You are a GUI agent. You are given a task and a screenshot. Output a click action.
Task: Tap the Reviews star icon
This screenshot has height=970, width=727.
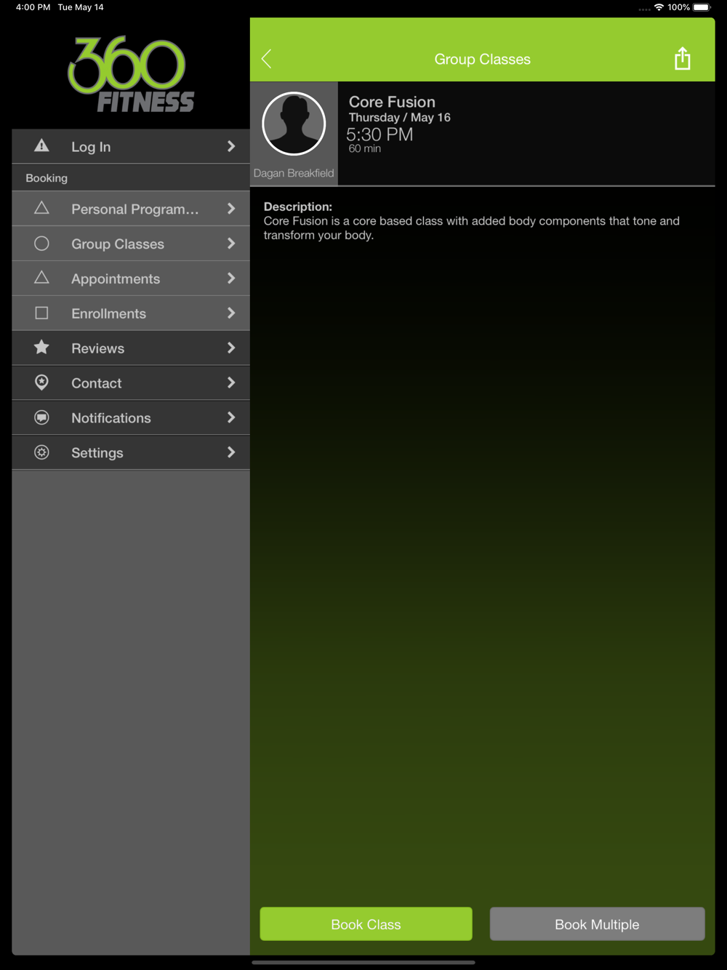tap(42, 348)
